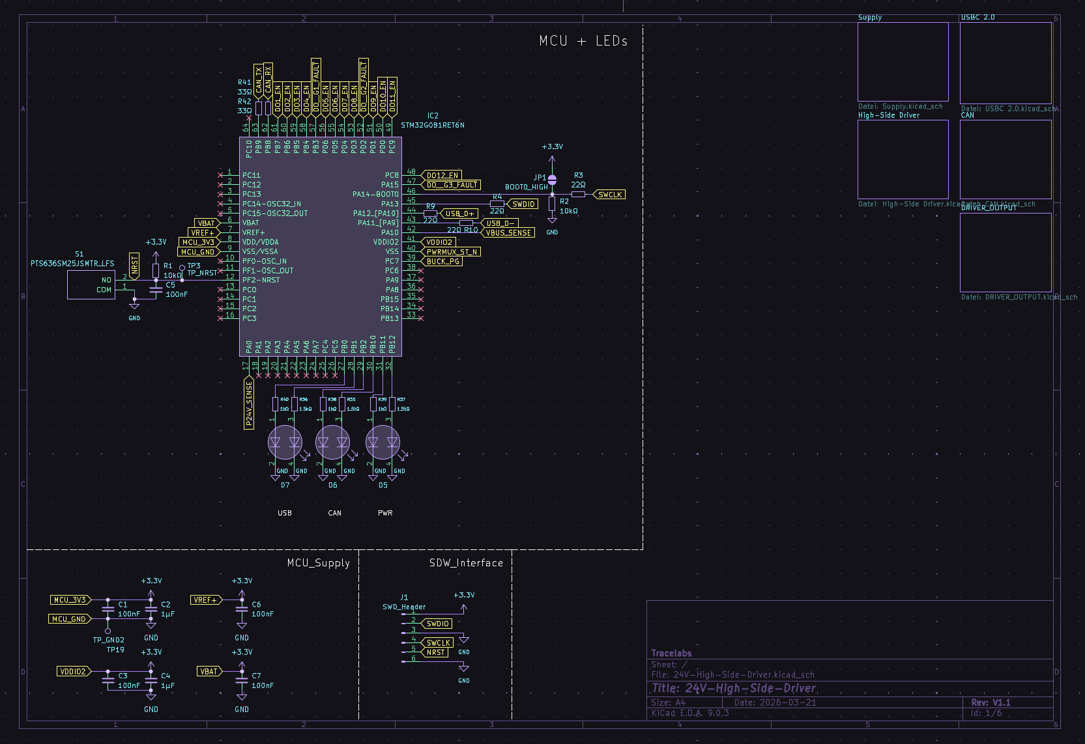
Task: Select the D6 CAN LED symbol
Action: [x=332, y=443]
